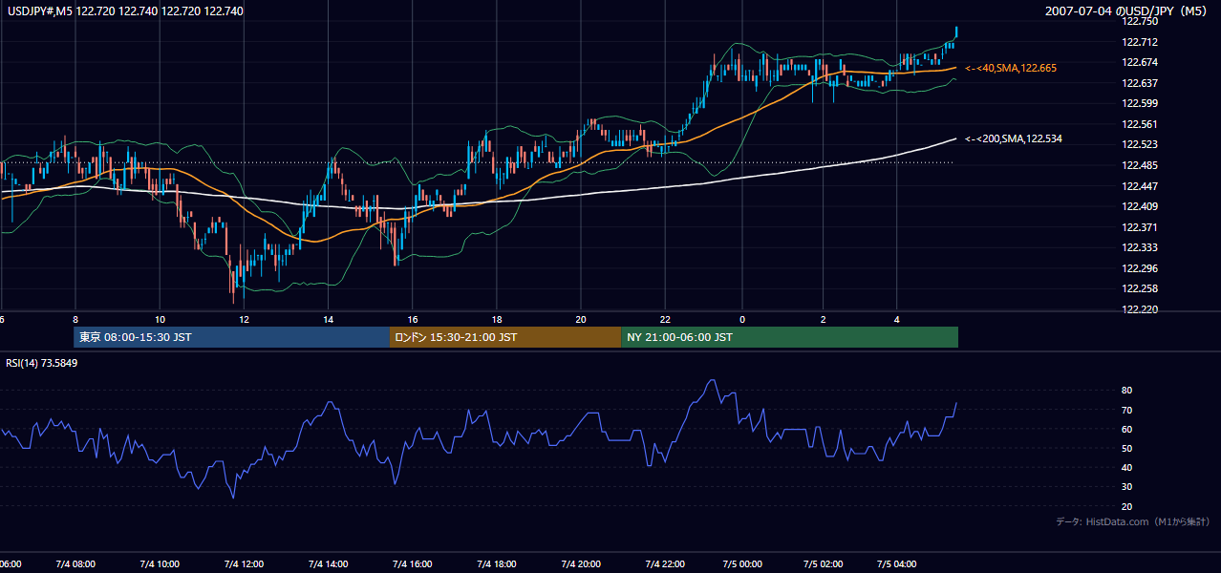
Task: Click the HistData.com data source credit
Action: 1133,521
